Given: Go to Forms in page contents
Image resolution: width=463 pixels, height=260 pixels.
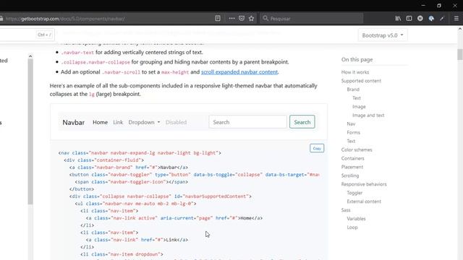Looking at the screenshot, I should click(x=354, y=132).
